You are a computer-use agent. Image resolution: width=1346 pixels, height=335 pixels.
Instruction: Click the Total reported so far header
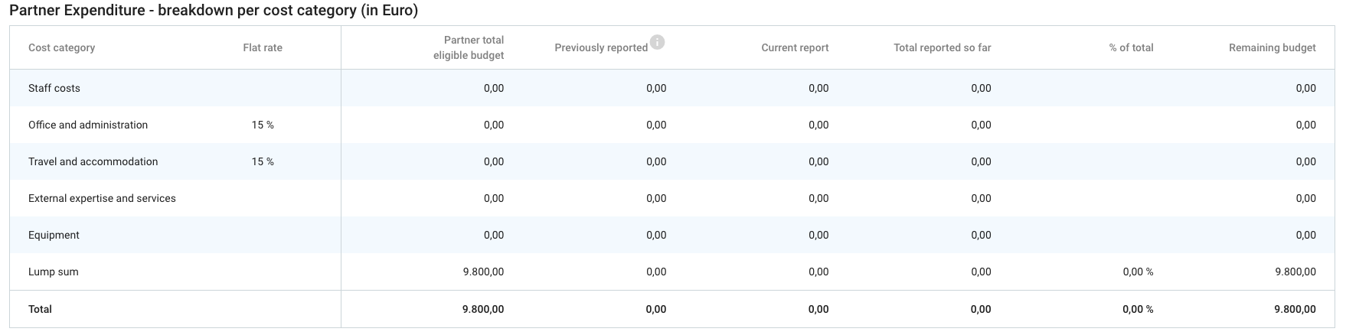[942, 47]
